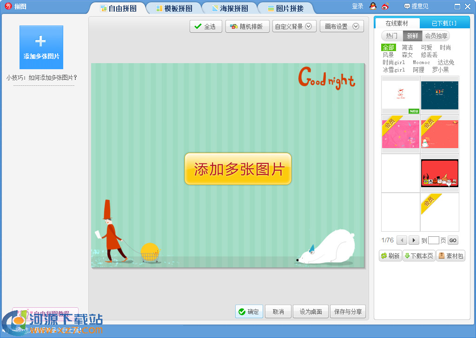476x338 pixels.
Task: Click 下载本页 to download this page
Action: 418,256
